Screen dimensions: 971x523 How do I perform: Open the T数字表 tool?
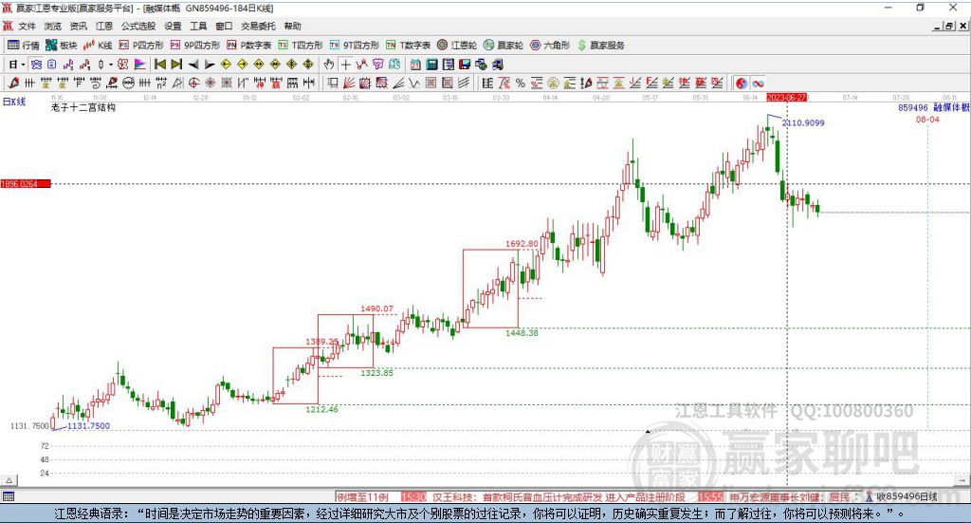[408, 46]
